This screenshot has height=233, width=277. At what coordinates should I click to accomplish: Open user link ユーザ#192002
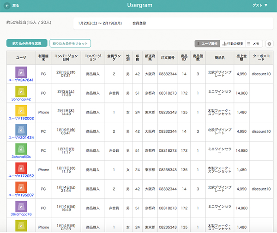pyautogui.click(x=21, y=119)
